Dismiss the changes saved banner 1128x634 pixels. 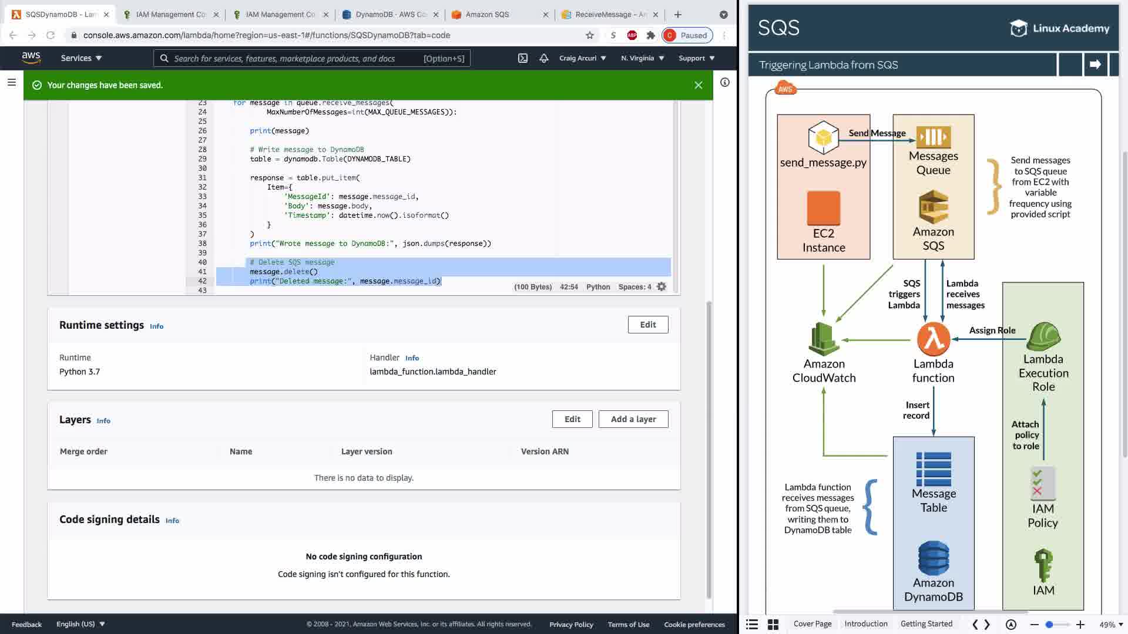[x=698, y=85]
